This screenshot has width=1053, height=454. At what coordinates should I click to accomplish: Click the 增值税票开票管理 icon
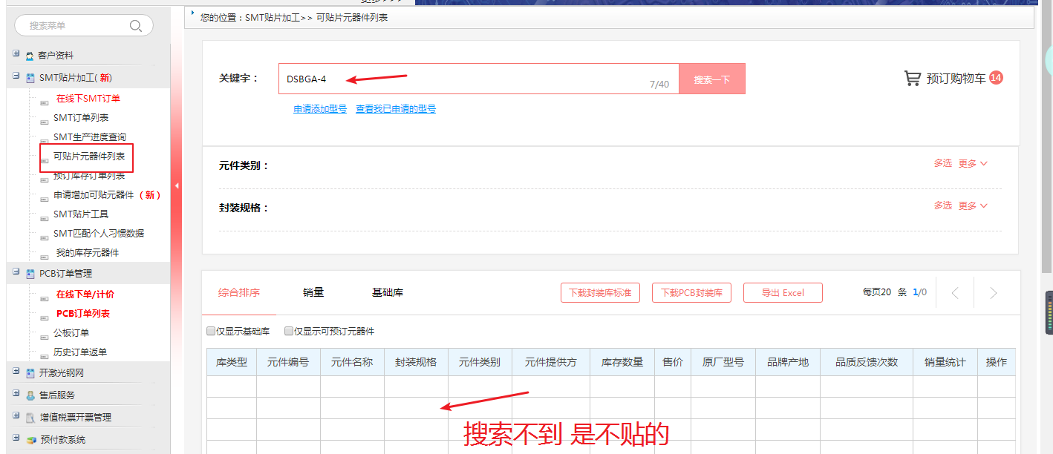coord(30,418)
